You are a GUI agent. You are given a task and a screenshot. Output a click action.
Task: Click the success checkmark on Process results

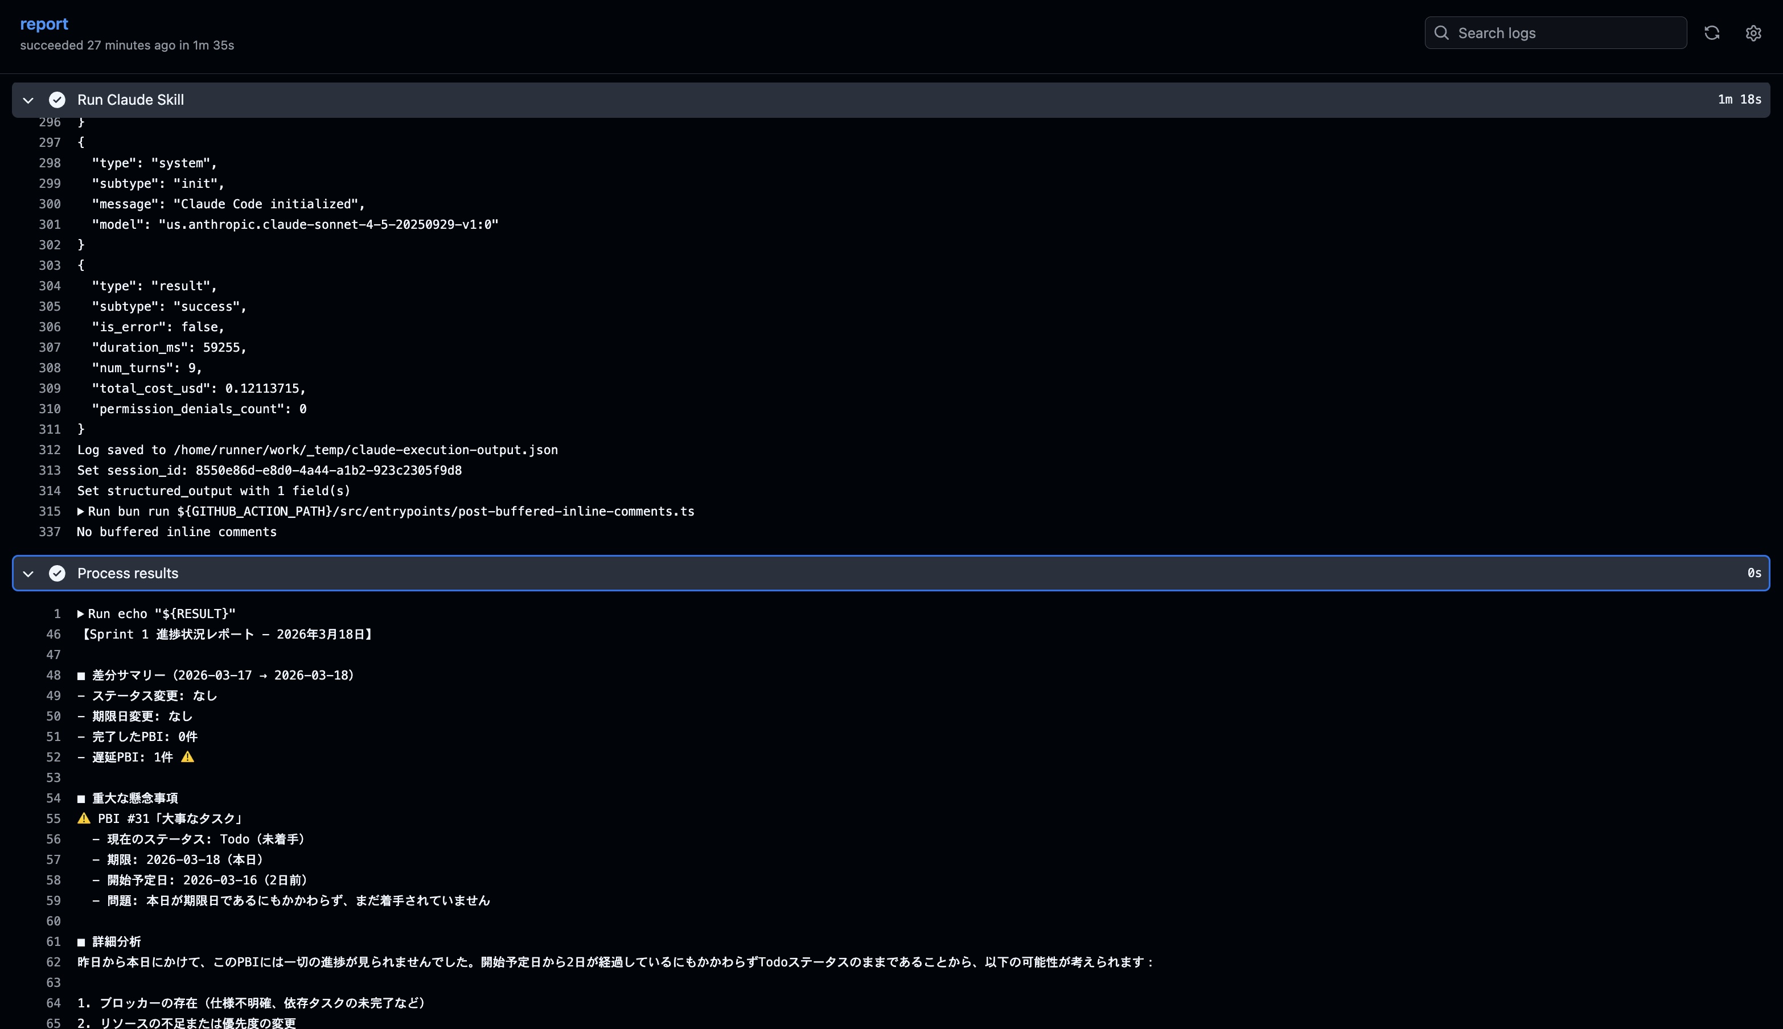(x=57, y=573)
